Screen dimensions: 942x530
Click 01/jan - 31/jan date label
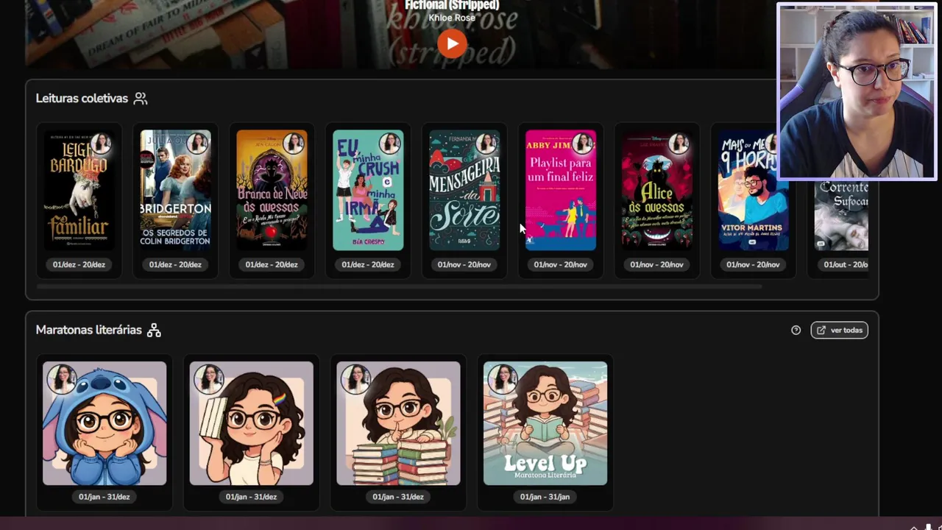point(545,497)
